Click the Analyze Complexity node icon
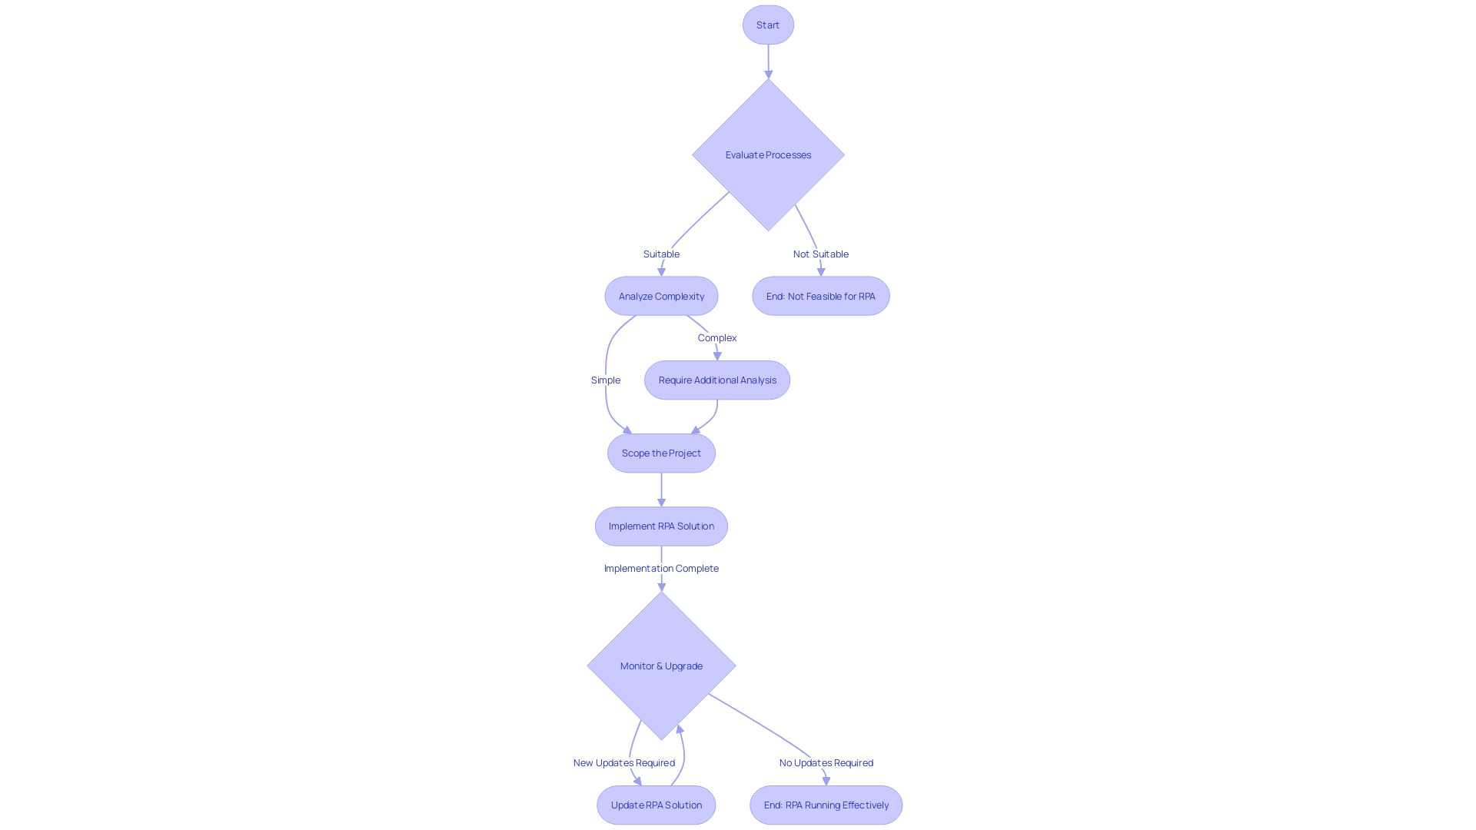The image size is (1476, 830). click(661, 295)
